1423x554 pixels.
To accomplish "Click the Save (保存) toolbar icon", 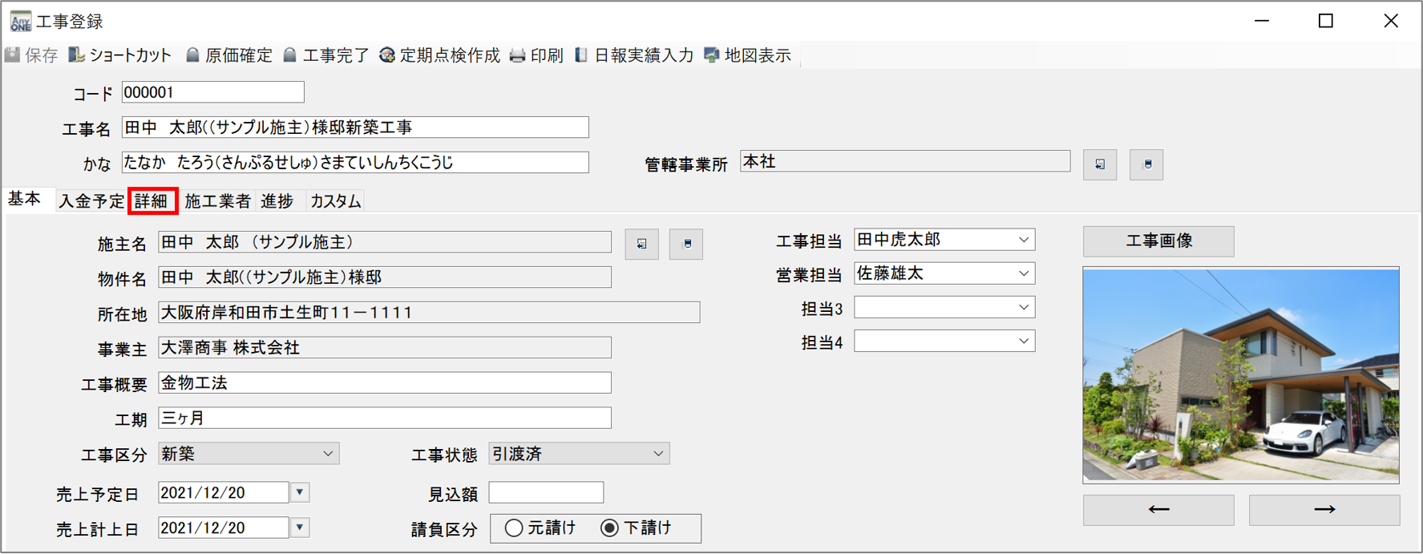I will point(13,55).
